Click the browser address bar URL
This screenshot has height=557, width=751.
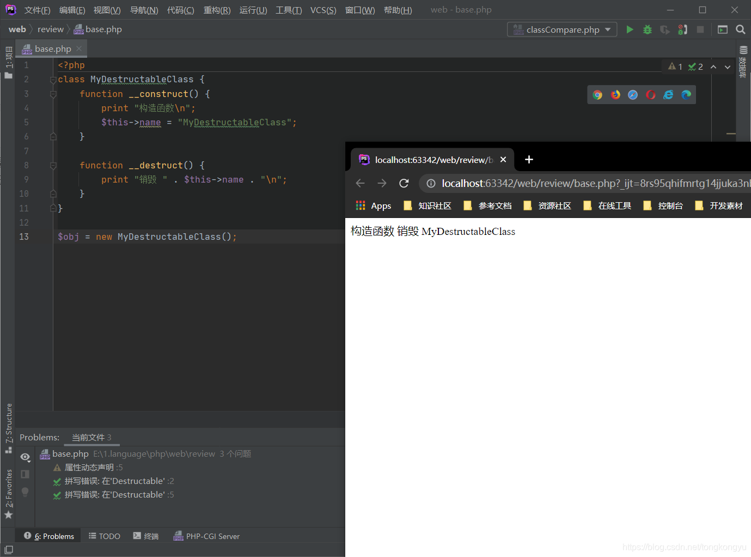595,184
